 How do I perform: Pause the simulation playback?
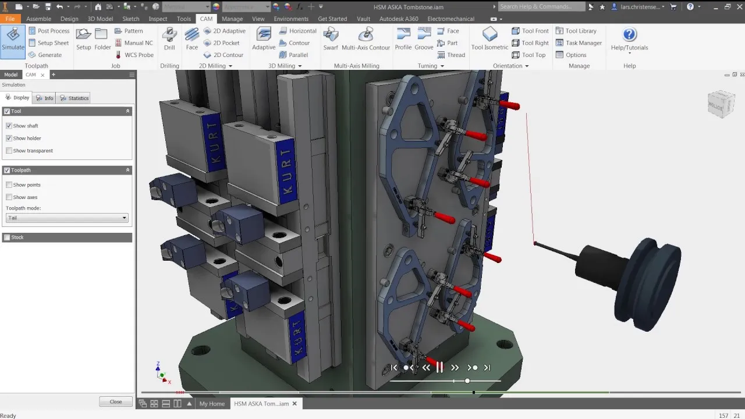(x=440, y=367)
